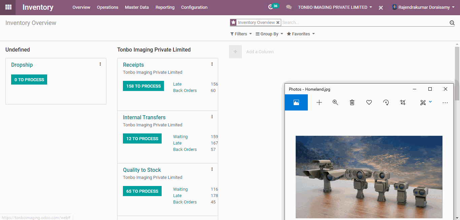
Task: Click the star icon on the search facet
Action: point(233,22)
